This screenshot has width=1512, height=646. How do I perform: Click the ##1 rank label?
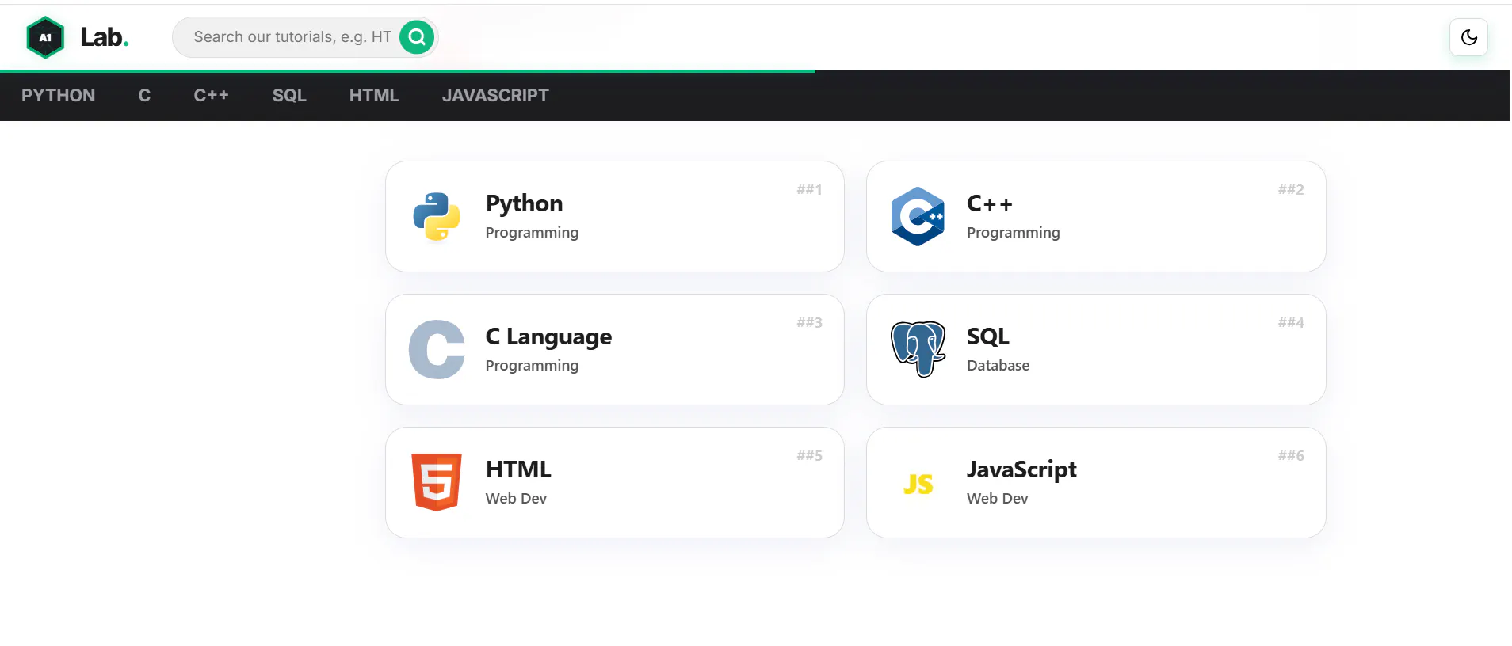click(x=809, y=190)
